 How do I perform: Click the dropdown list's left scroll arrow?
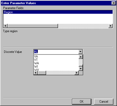point(35,73)
